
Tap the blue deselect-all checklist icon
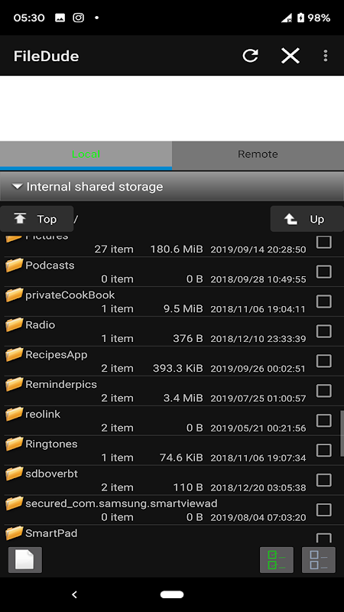click(x=319, y=560)
